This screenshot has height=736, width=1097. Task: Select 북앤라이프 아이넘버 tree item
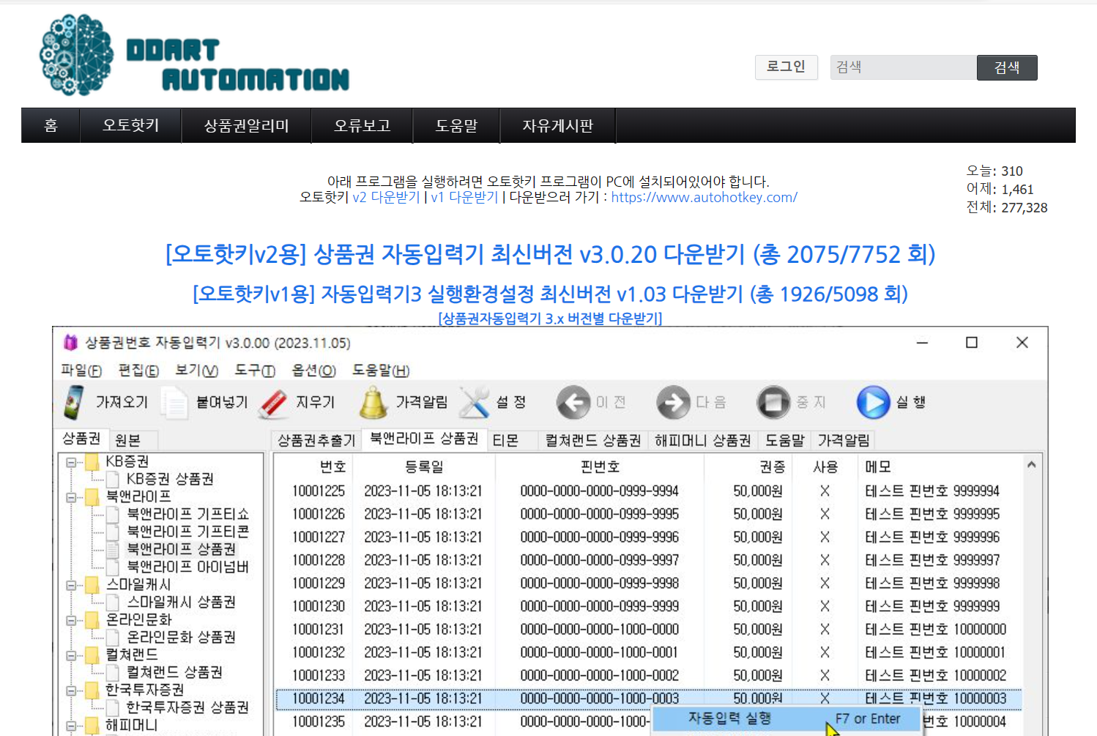[x=187, y=567]
